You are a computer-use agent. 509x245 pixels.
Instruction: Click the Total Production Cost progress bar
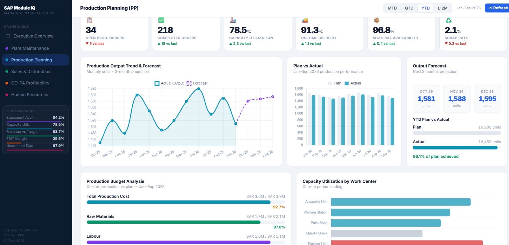point(186,202)
